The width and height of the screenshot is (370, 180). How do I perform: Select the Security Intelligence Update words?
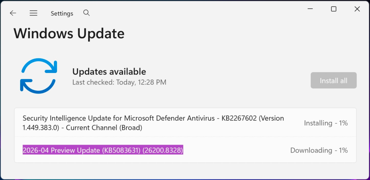(x=72, y=118)
